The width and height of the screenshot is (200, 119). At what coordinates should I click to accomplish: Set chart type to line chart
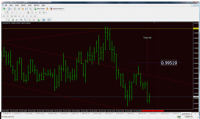(x=17, y=20)
